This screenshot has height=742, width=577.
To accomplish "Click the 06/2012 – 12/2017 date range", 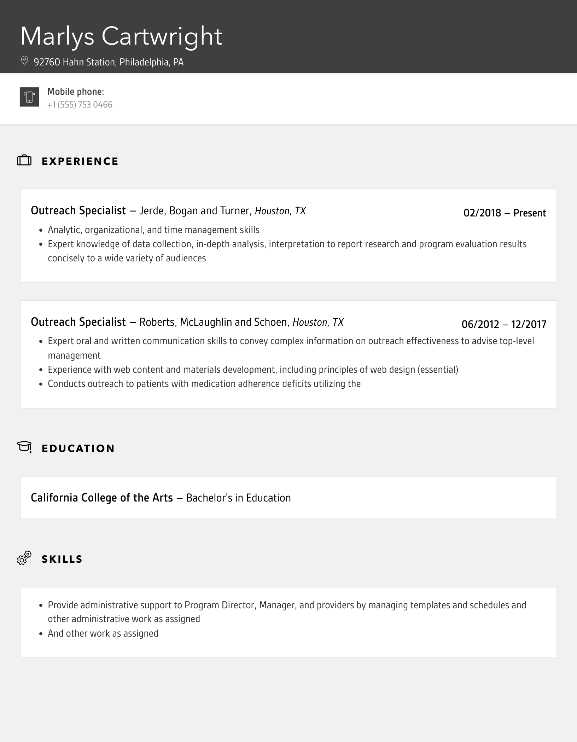I will tap(504, 324).
